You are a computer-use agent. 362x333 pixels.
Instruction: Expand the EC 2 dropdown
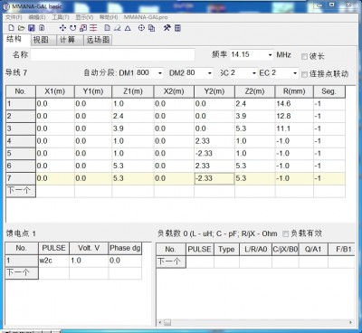tap(295, 73)
